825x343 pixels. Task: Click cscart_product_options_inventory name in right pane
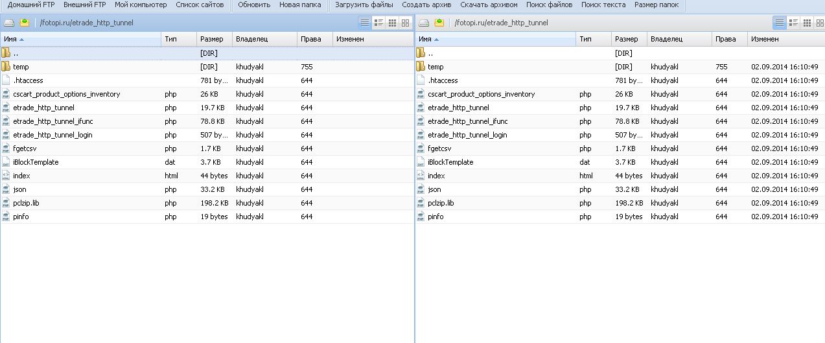482,94
